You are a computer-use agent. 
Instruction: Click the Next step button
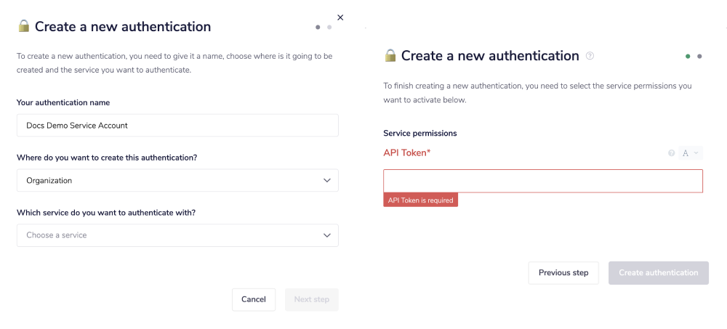(x=311, y=299)
